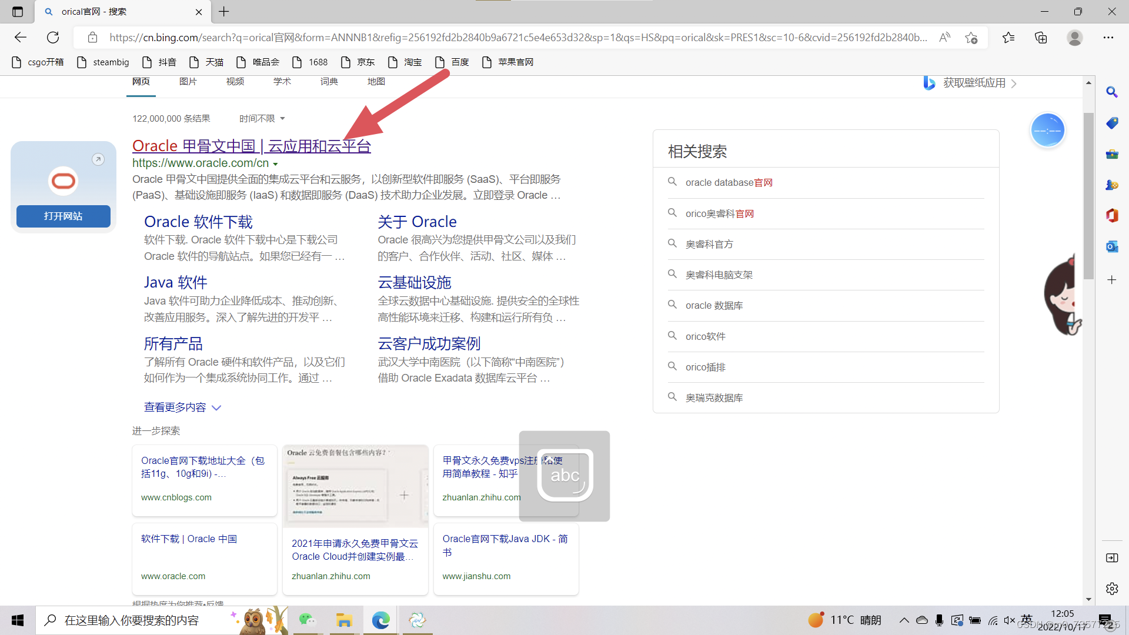
Task: Click 打开网站 button
Action: click(64, 216)
